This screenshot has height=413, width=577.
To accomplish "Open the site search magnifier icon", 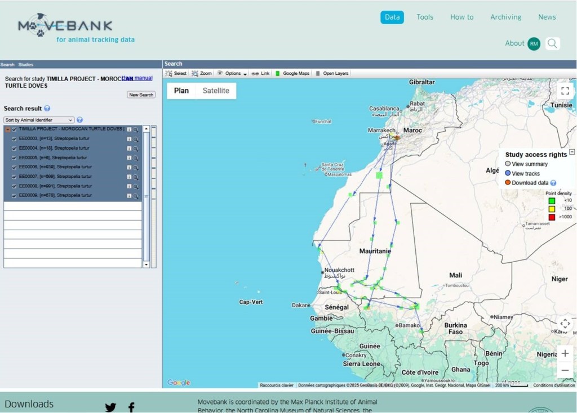I will 553,43.
